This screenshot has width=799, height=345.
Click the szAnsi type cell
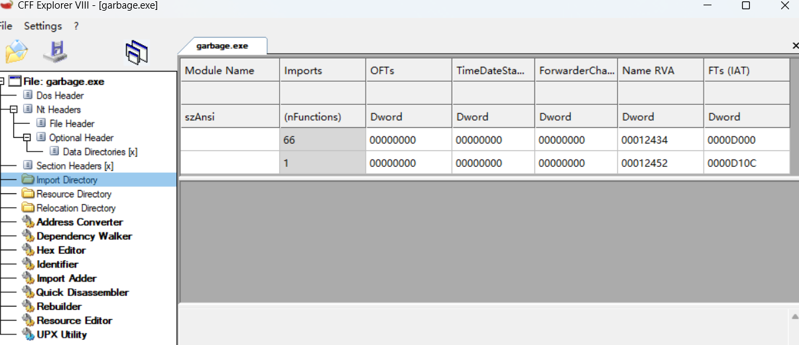pyautogui.click(x=229, y=117)
